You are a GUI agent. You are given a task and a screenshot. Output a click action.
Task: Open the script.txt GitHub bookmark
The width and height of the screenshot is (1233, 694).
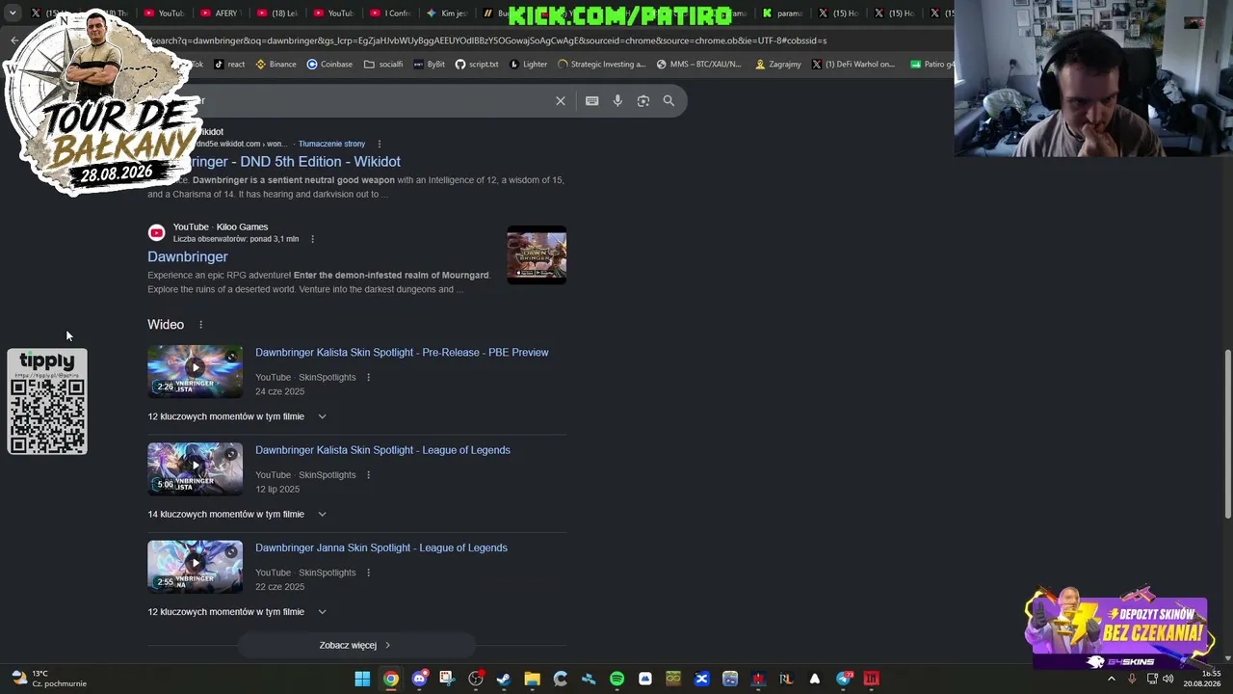477,65
